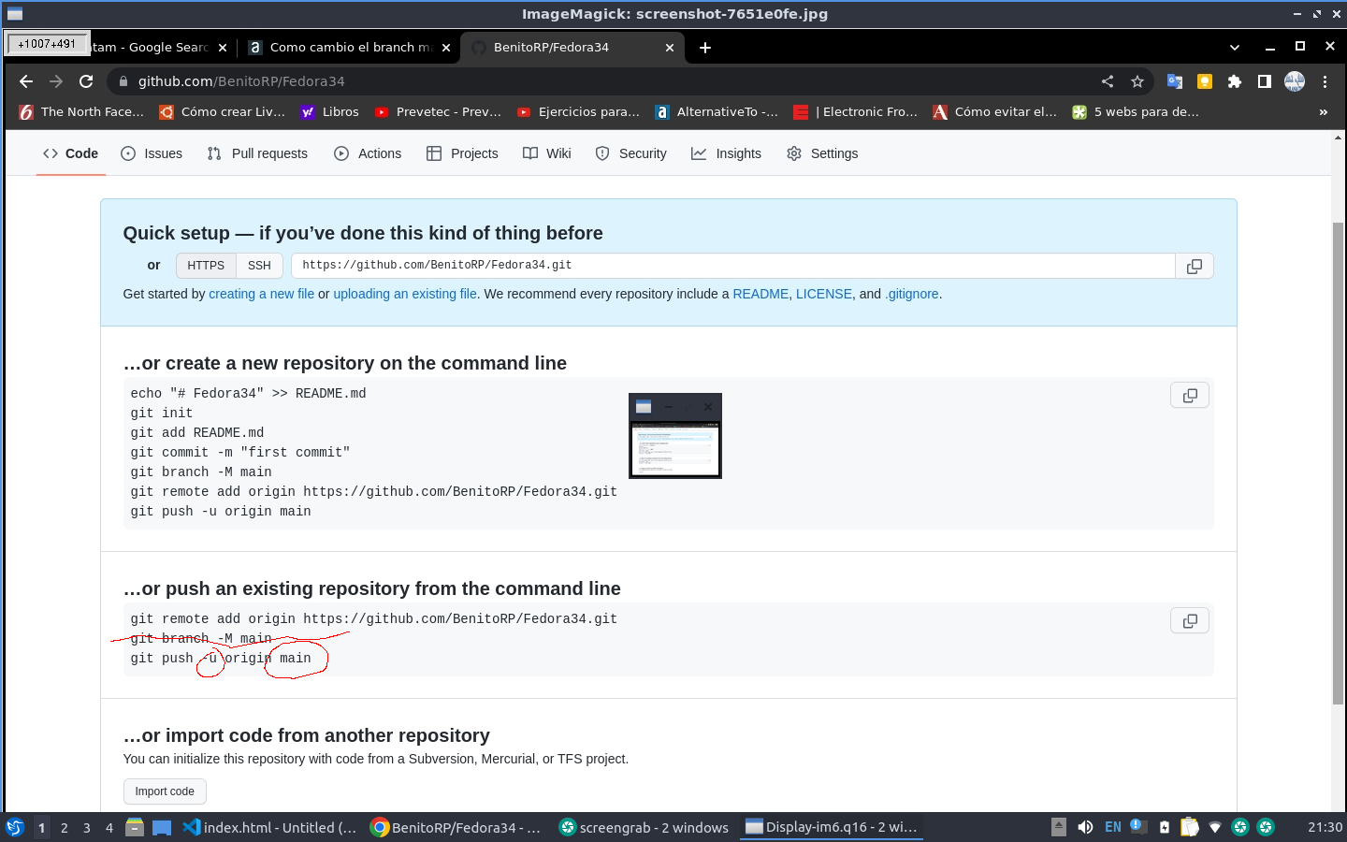This screenshot has width=1347, height=842.
Task: Reload the page with the refresh icon
Action: pos(86,81)
